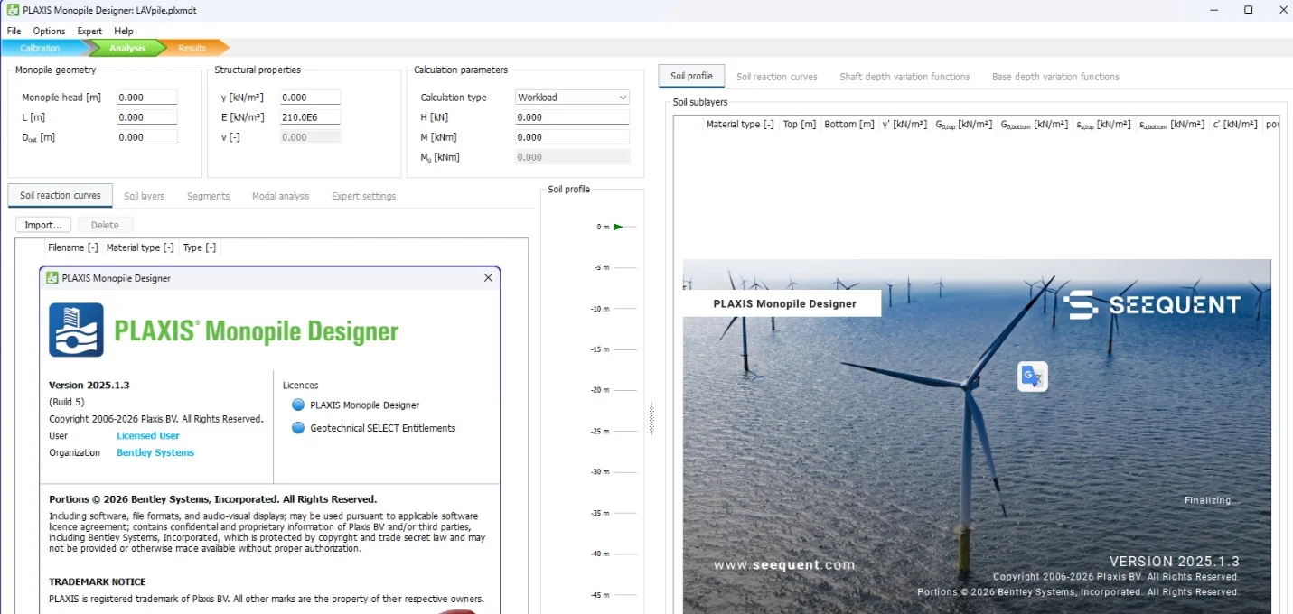Switch to the Results step
The width and height of the screenshot is (1293, 614).
point(192,48)
